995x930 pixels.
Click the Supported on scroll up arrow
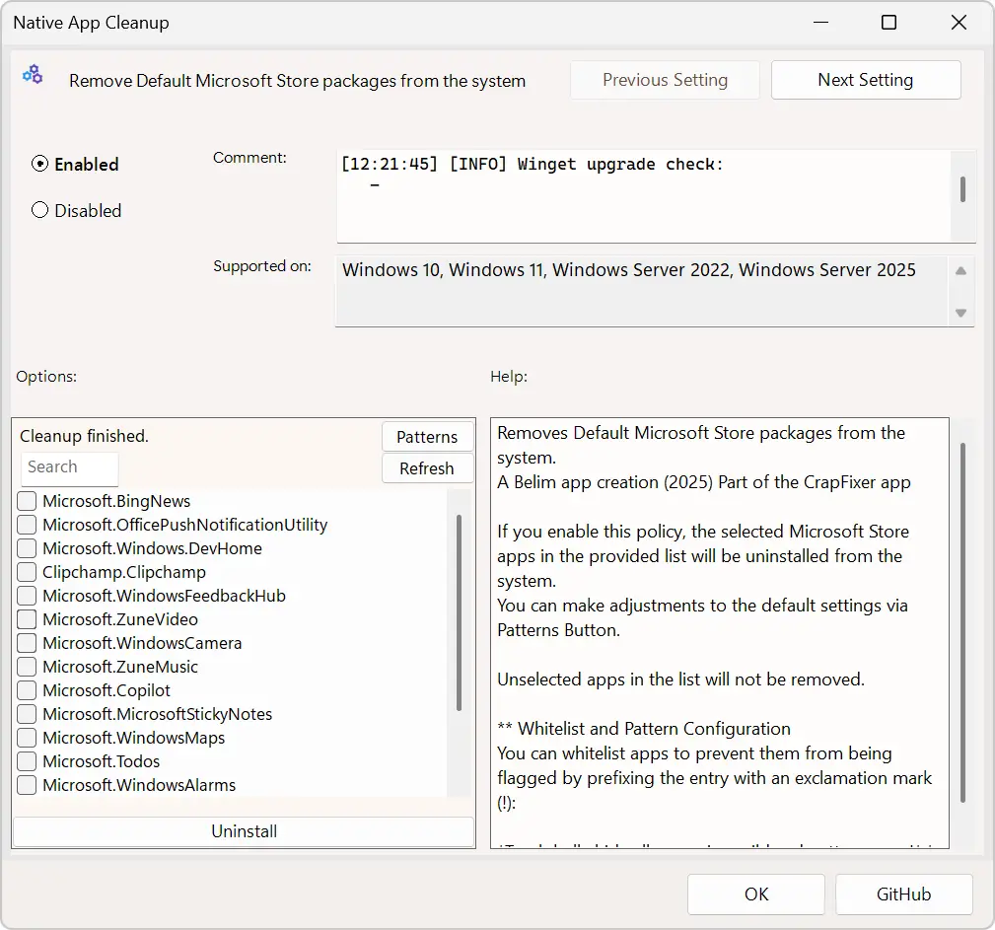click(960, 271)
